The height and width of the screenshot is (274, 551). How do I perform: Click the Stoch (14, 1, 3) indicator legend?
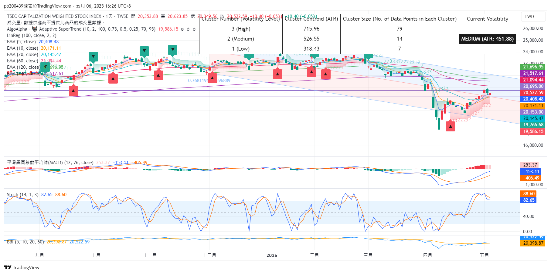click(x=23, y=195)
